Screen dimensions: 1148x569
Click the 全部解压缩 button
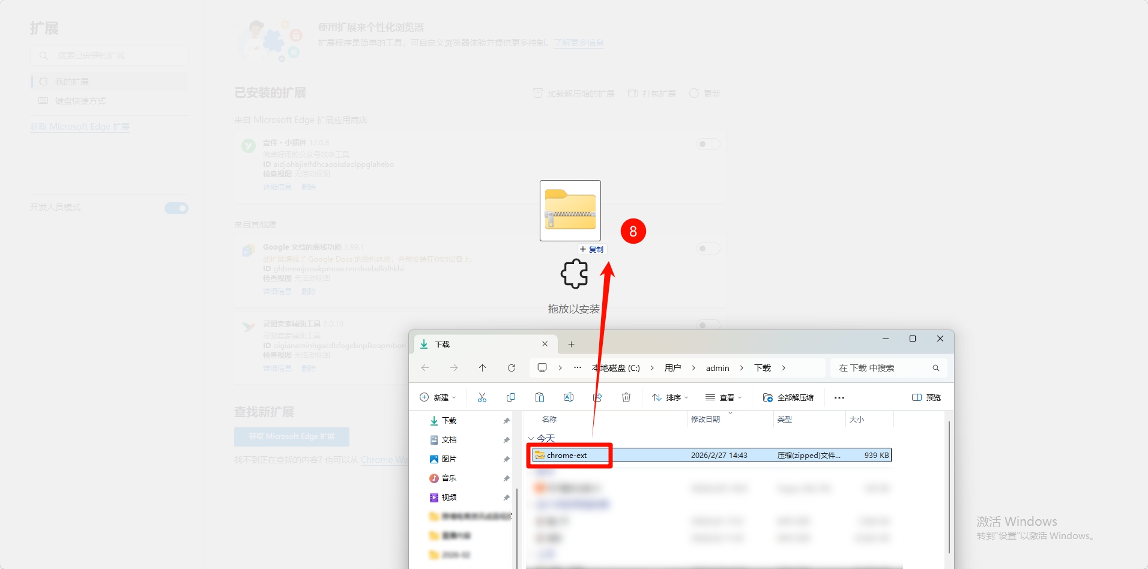coord(788,397)
